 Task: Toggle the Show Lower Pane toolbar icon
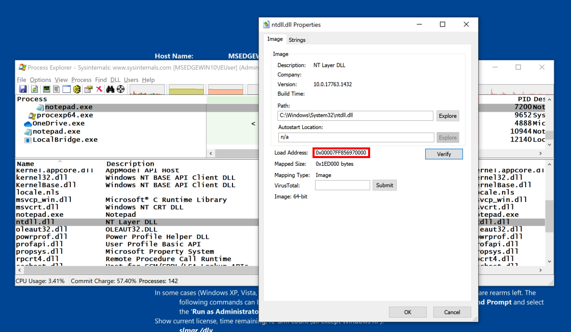pyautogui.click(x=66, y=89)
